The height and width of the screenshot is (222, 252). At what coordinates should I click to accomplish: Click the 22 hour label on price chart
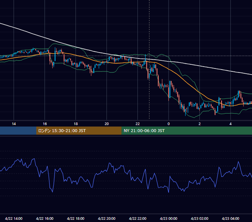(x=137, y=124)
